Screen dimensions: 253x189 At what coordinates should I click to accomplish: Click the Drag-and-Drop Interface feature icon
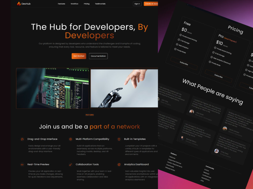tap(22, 139)
